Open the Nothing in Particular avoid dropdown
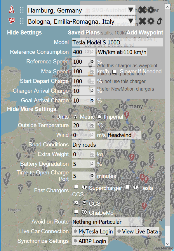The height and width of the screenshot is (251, 174). (107, 222)
